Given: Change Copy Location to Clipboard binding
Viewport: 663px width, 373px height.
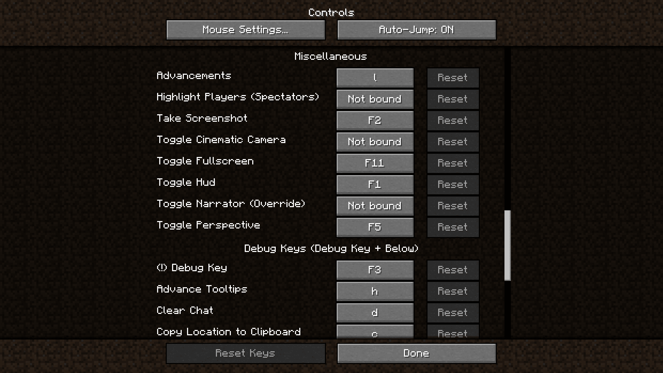Looking at the screenshot, I should point(375,332).
